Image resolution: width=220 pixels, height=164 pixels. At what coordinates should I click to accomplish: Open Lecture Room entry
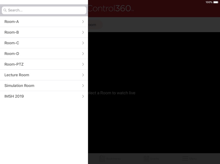(x=44, y=75)
